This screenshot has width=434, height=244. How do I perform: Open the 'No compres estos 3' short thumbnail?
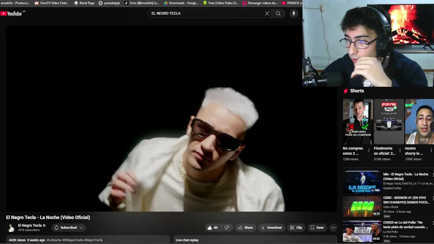[x=358, y=121]
